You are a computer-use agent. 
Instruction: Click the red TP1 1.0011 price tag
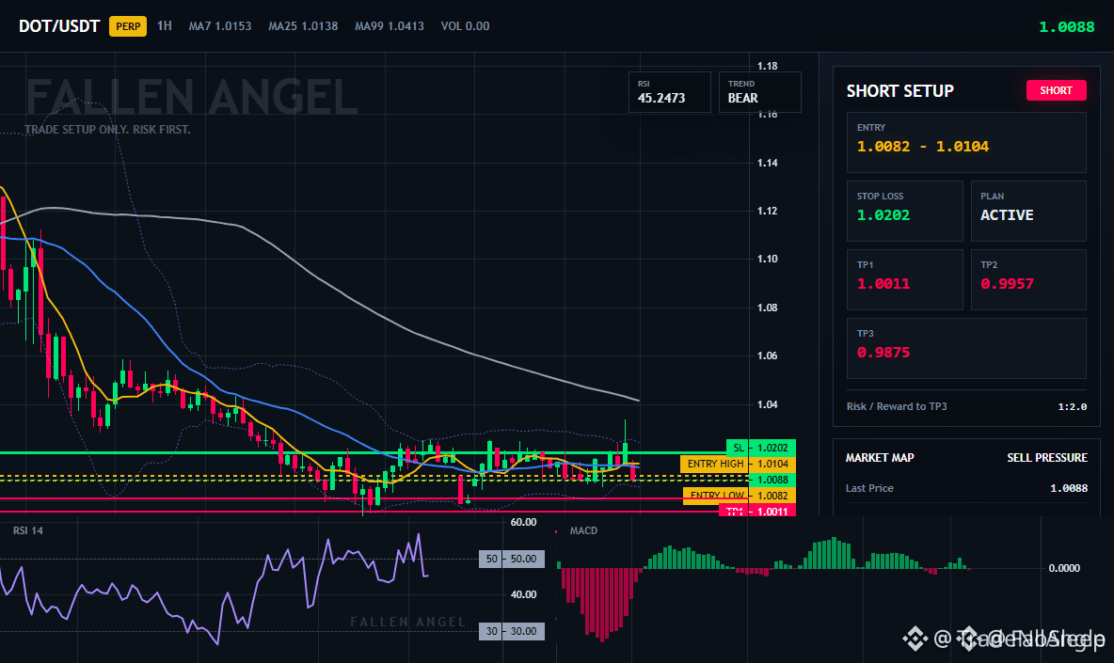click(x=757, y=511)
